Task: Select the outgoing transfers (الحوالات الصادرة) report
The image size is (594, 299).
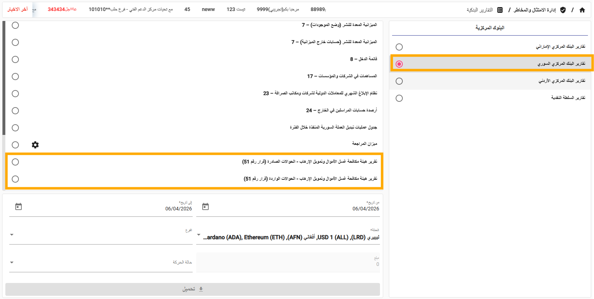Action: pos(15,162)
